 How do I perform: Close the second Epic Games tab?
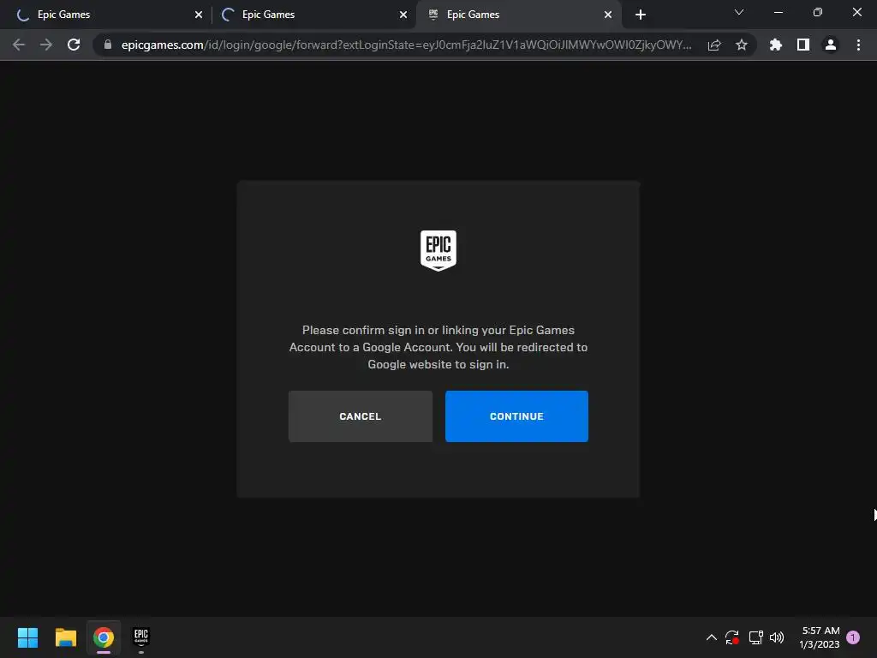(403, 15)
